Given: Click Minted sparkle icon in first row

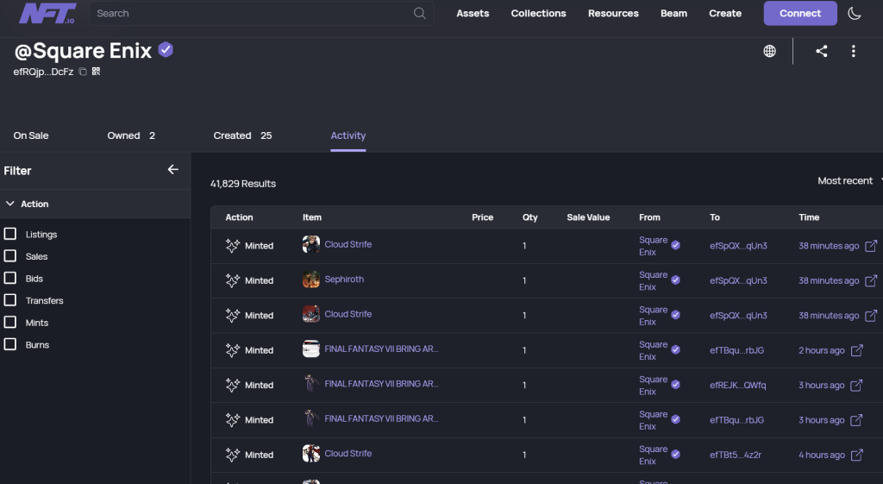Looking at the screenshot, I should point(233,245).
